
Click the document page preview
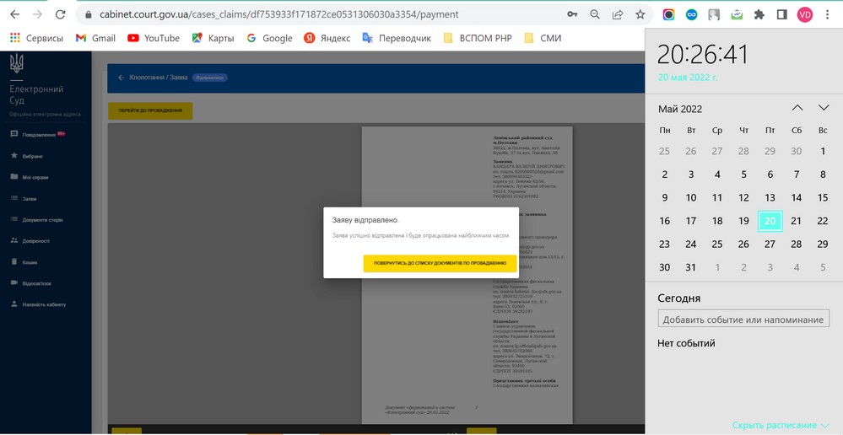[x=467, y=274]
